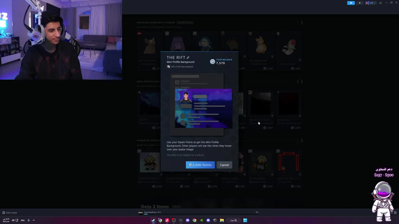Buy the background for 2,000 Points
Viewport: 399px width, 224px height.
coord(200,165)
